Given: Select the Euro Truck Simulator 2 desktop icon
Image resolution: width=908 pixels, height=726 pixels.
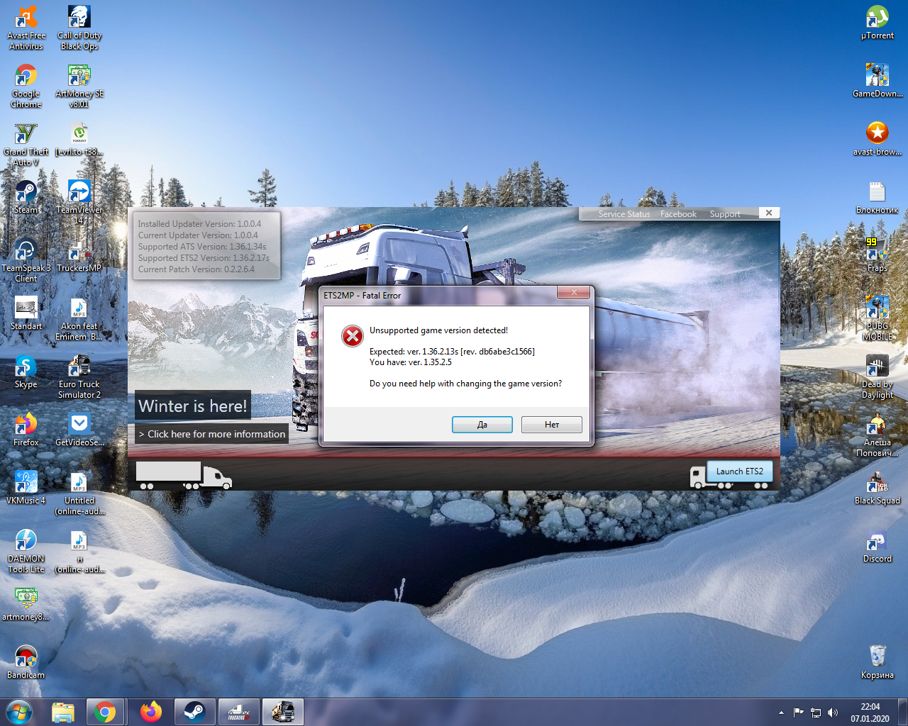Looking at the screenshot, I should click(79, 377).
